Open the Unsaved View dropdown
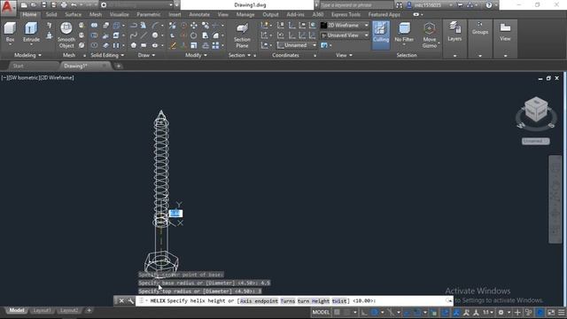The width and height of the screenshot is (567, 319). pos(345,35)
